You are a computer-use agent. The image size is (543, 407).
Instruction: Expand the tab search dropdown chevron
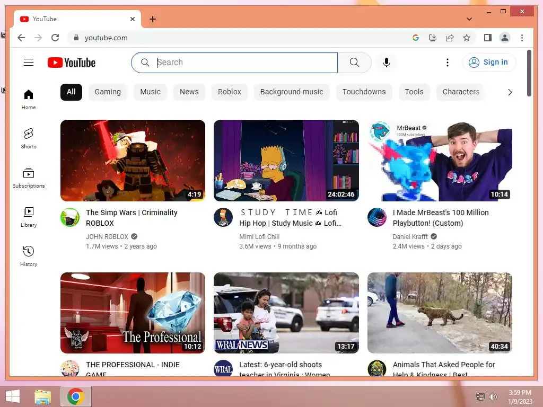[x=469, y=19]
